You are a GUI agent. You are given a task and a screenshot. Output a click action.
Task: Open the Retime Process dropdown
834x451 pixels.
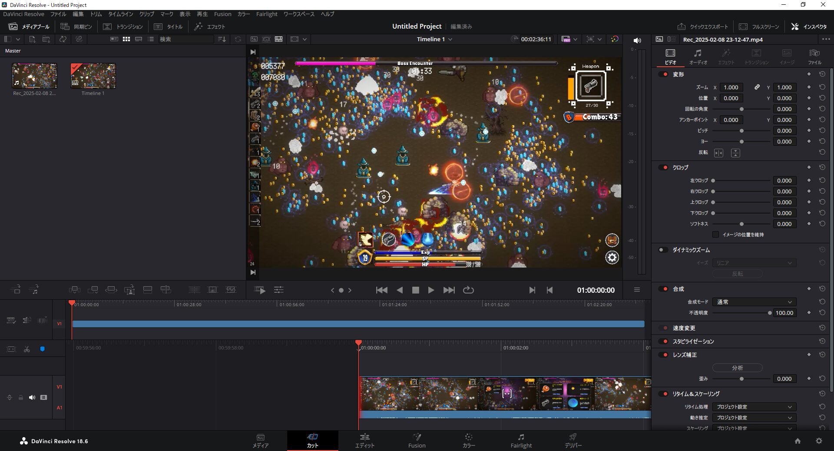(x=754, y=407)
